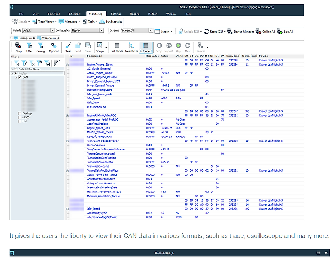The height and width of the screenshot is (258, 334).
Task: Expand the Default Filter Group tree node
Action: (12, 69)
